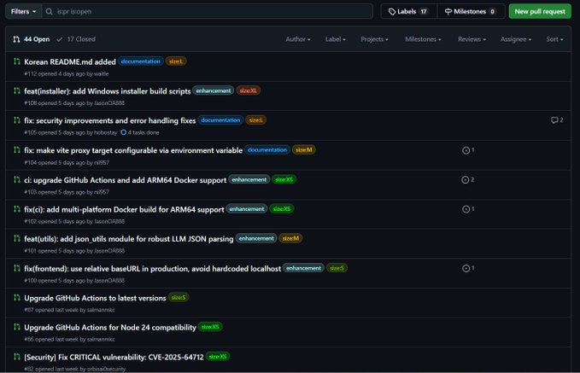Image resolution: width=580 pixels, height=373 pixels.
Task: Click the New pull request button
Action: point(540,11)
